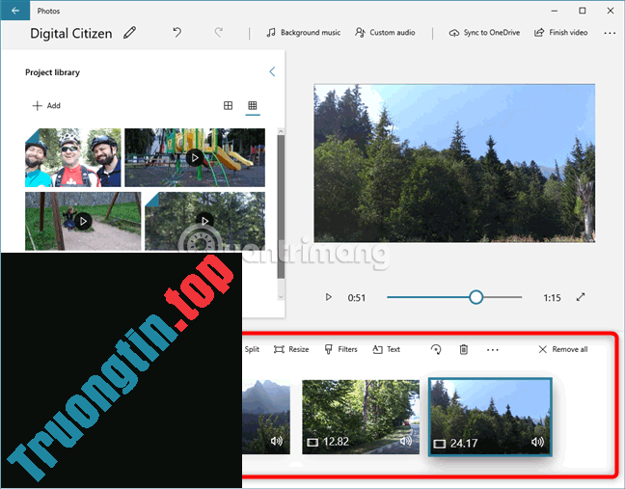Select the forest video thumbnail in library
This screenshot has width=625, height=489.
pos(204,221)
